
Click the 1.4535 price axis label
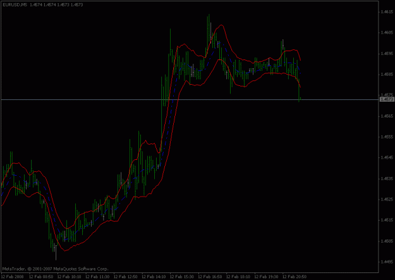[x=387, y=179]
